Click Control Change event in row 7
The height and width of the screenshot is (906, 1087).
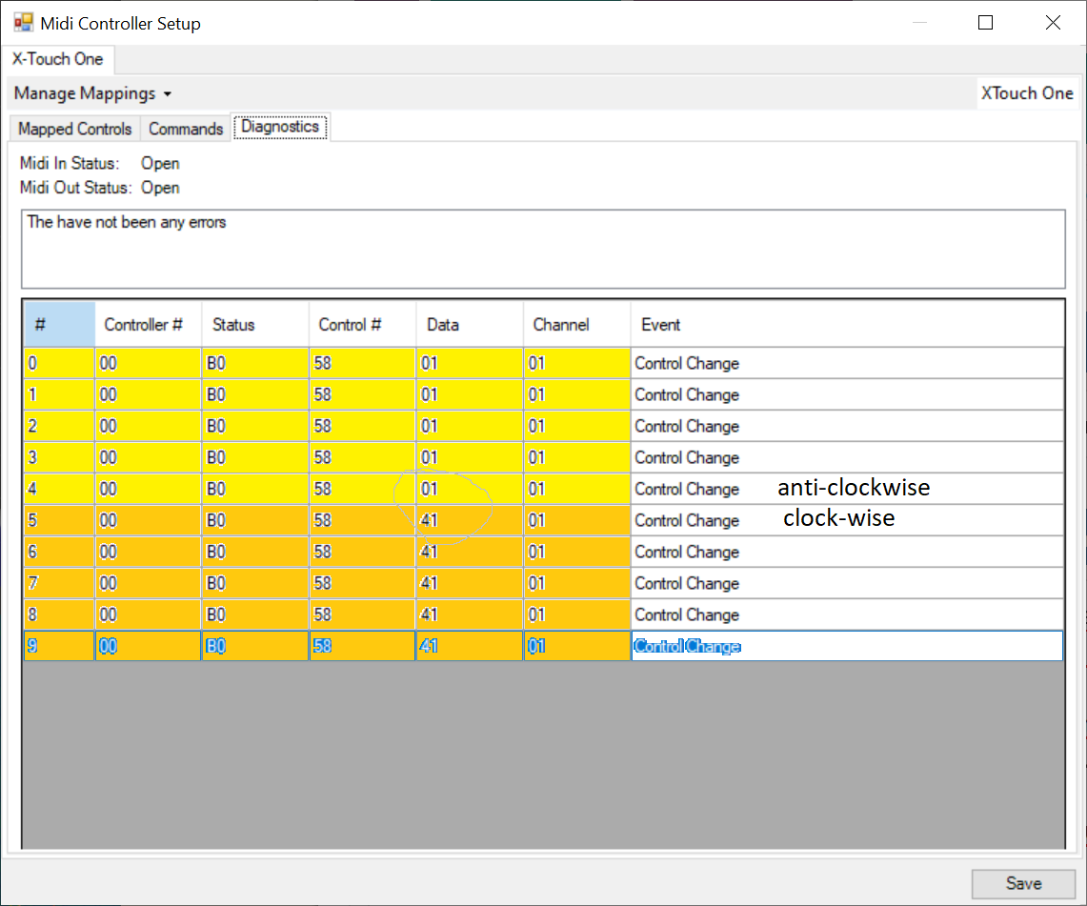[847, 583]
